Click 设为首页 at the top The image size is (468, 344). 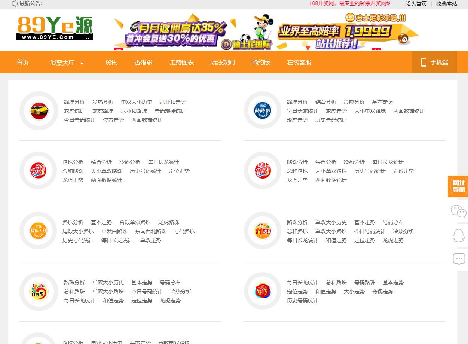click(416, 4)
